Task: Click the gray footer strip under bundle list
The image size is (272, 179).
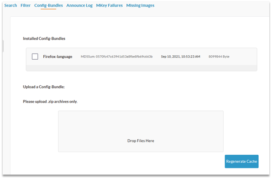Action: click(x=141, y=68)
